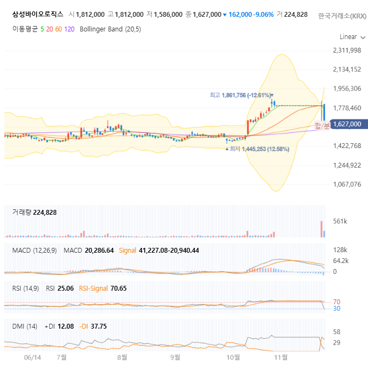Click the 1,956,306 price axis label
368x378 pixels.
[x=347, y=88]
